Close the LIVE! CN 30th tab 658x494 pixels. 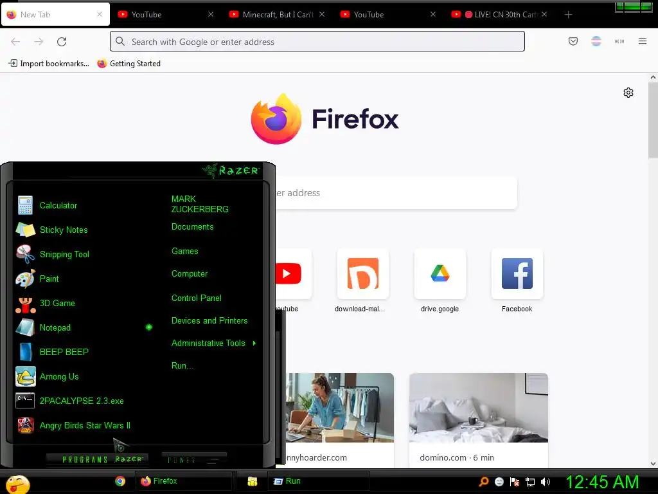pyautogui.click(x=544, y=14)
